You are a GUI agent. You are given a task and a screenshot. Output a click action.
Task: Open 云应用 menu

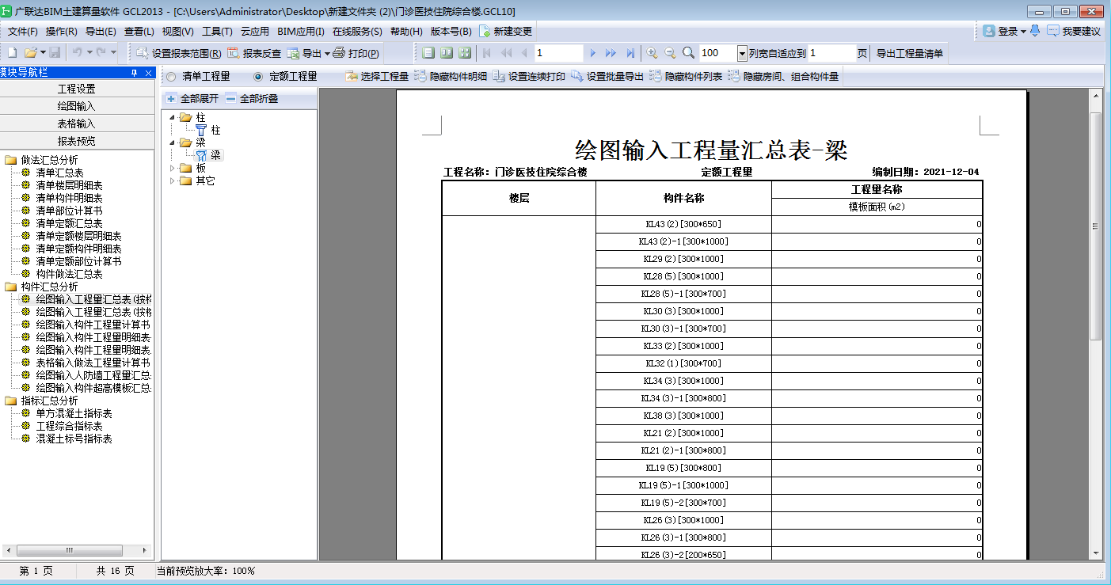(255, 32)
